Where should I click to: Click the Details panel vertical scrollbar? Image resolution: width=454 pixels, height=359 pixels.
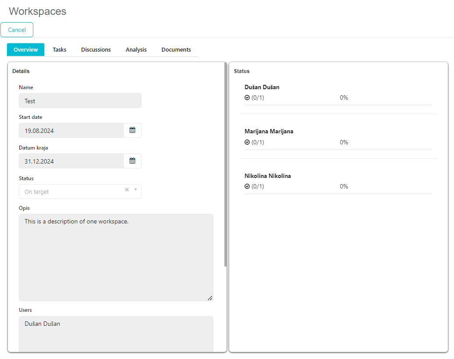pos(226,166)
